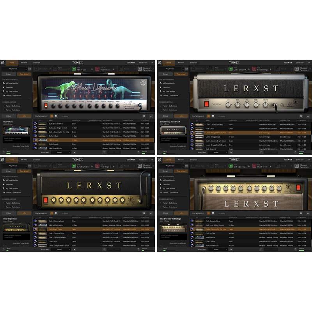Image resolution: width=312 pixels, height=312 pixels.
Task: Switch to Librarian tab in Club & Country On The Edge window
Action: pyautogui.click(x=193, y=160)
